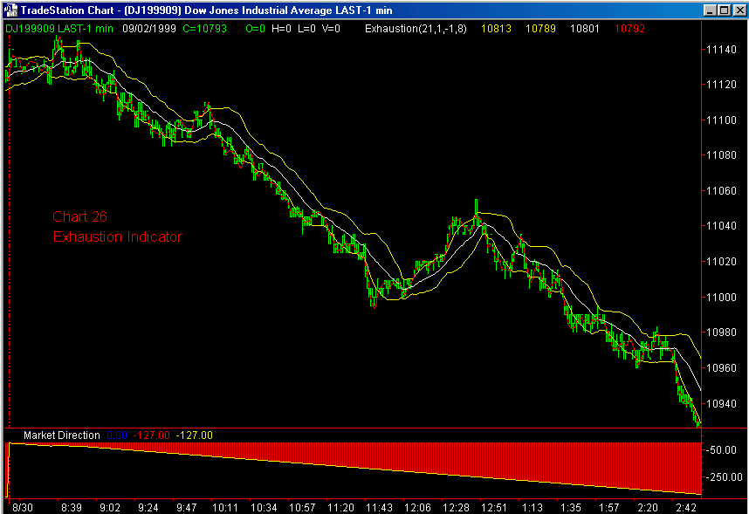The height and width of the screenshot is (514, 749).
Task: Click the TradeStation app icon in title bar
Action: coord(10,10)
